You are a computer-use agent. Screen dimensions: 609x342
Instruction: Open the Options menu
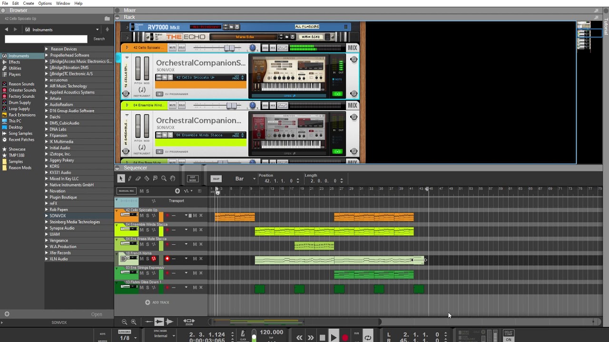45,3
